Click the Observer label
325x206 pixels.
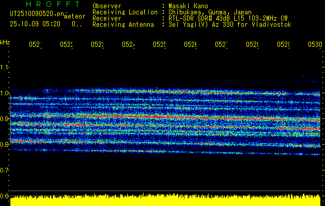click(x=107, y=6)
